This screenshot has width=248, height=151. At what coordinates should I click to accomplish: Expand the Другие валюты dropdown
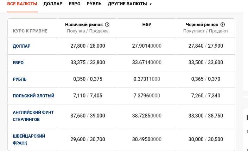pos(130,4)
